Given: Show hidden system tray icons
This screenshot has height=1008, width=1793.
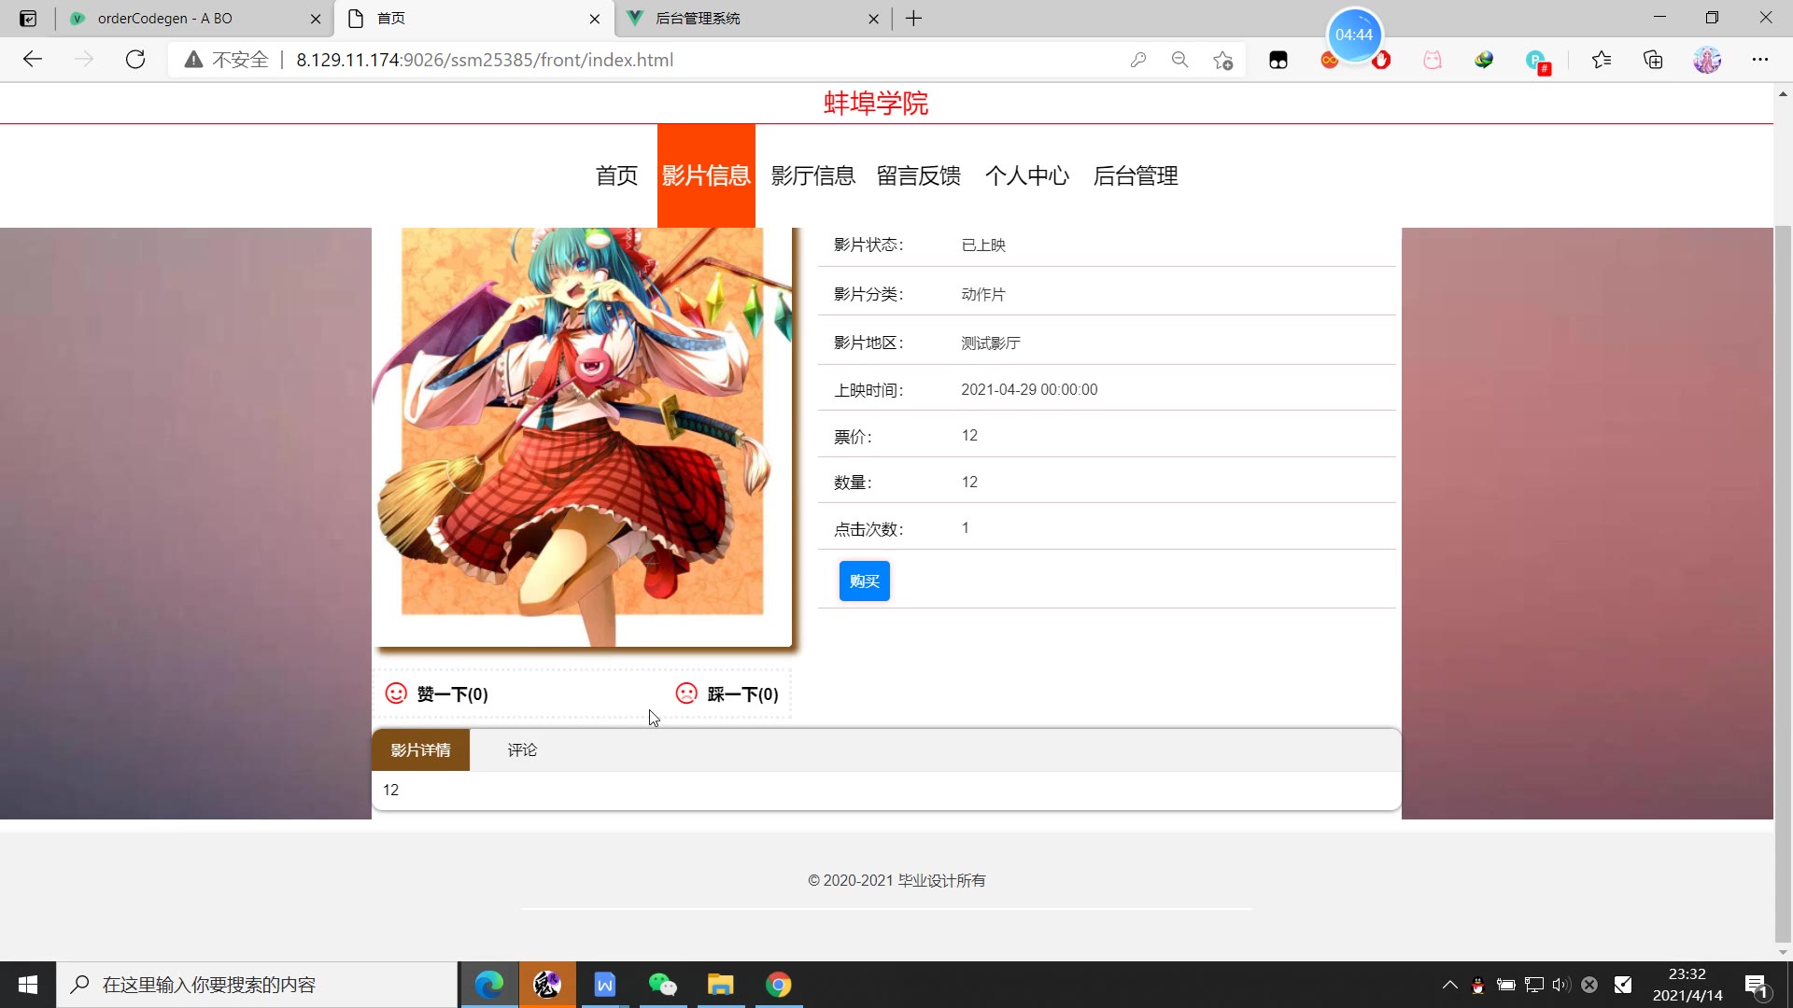Looking at the screenshot, I should tap(1449, 985).
